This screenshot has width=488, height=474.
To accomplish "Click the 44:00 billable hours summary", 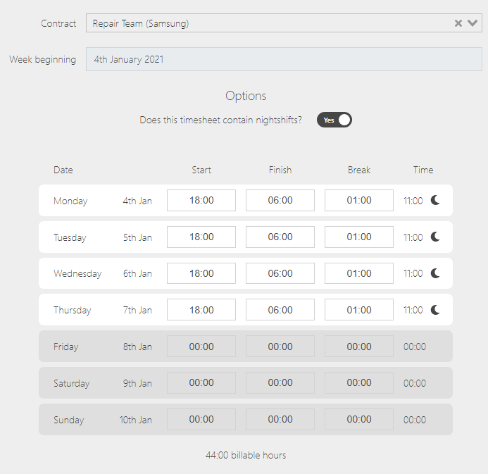I will (246, 455).
